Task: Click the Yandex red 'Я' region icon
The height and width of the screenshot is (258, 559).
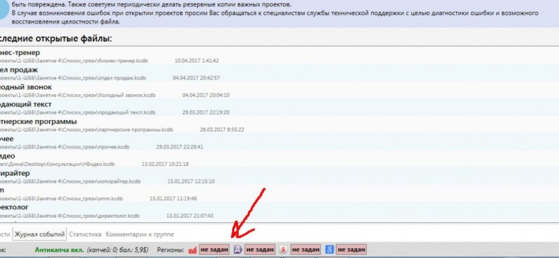Action: point(284,250)
